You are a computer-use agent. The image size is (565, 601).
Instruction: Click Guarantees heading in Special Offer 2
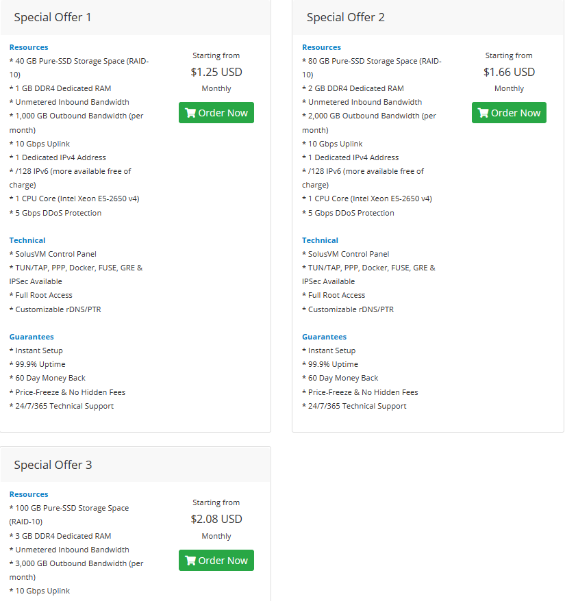[324, 337]
